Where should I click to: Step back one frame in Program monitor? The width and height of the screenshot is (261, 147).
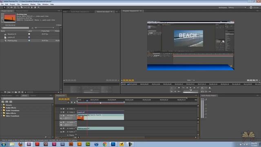click(x=187, y=88)
